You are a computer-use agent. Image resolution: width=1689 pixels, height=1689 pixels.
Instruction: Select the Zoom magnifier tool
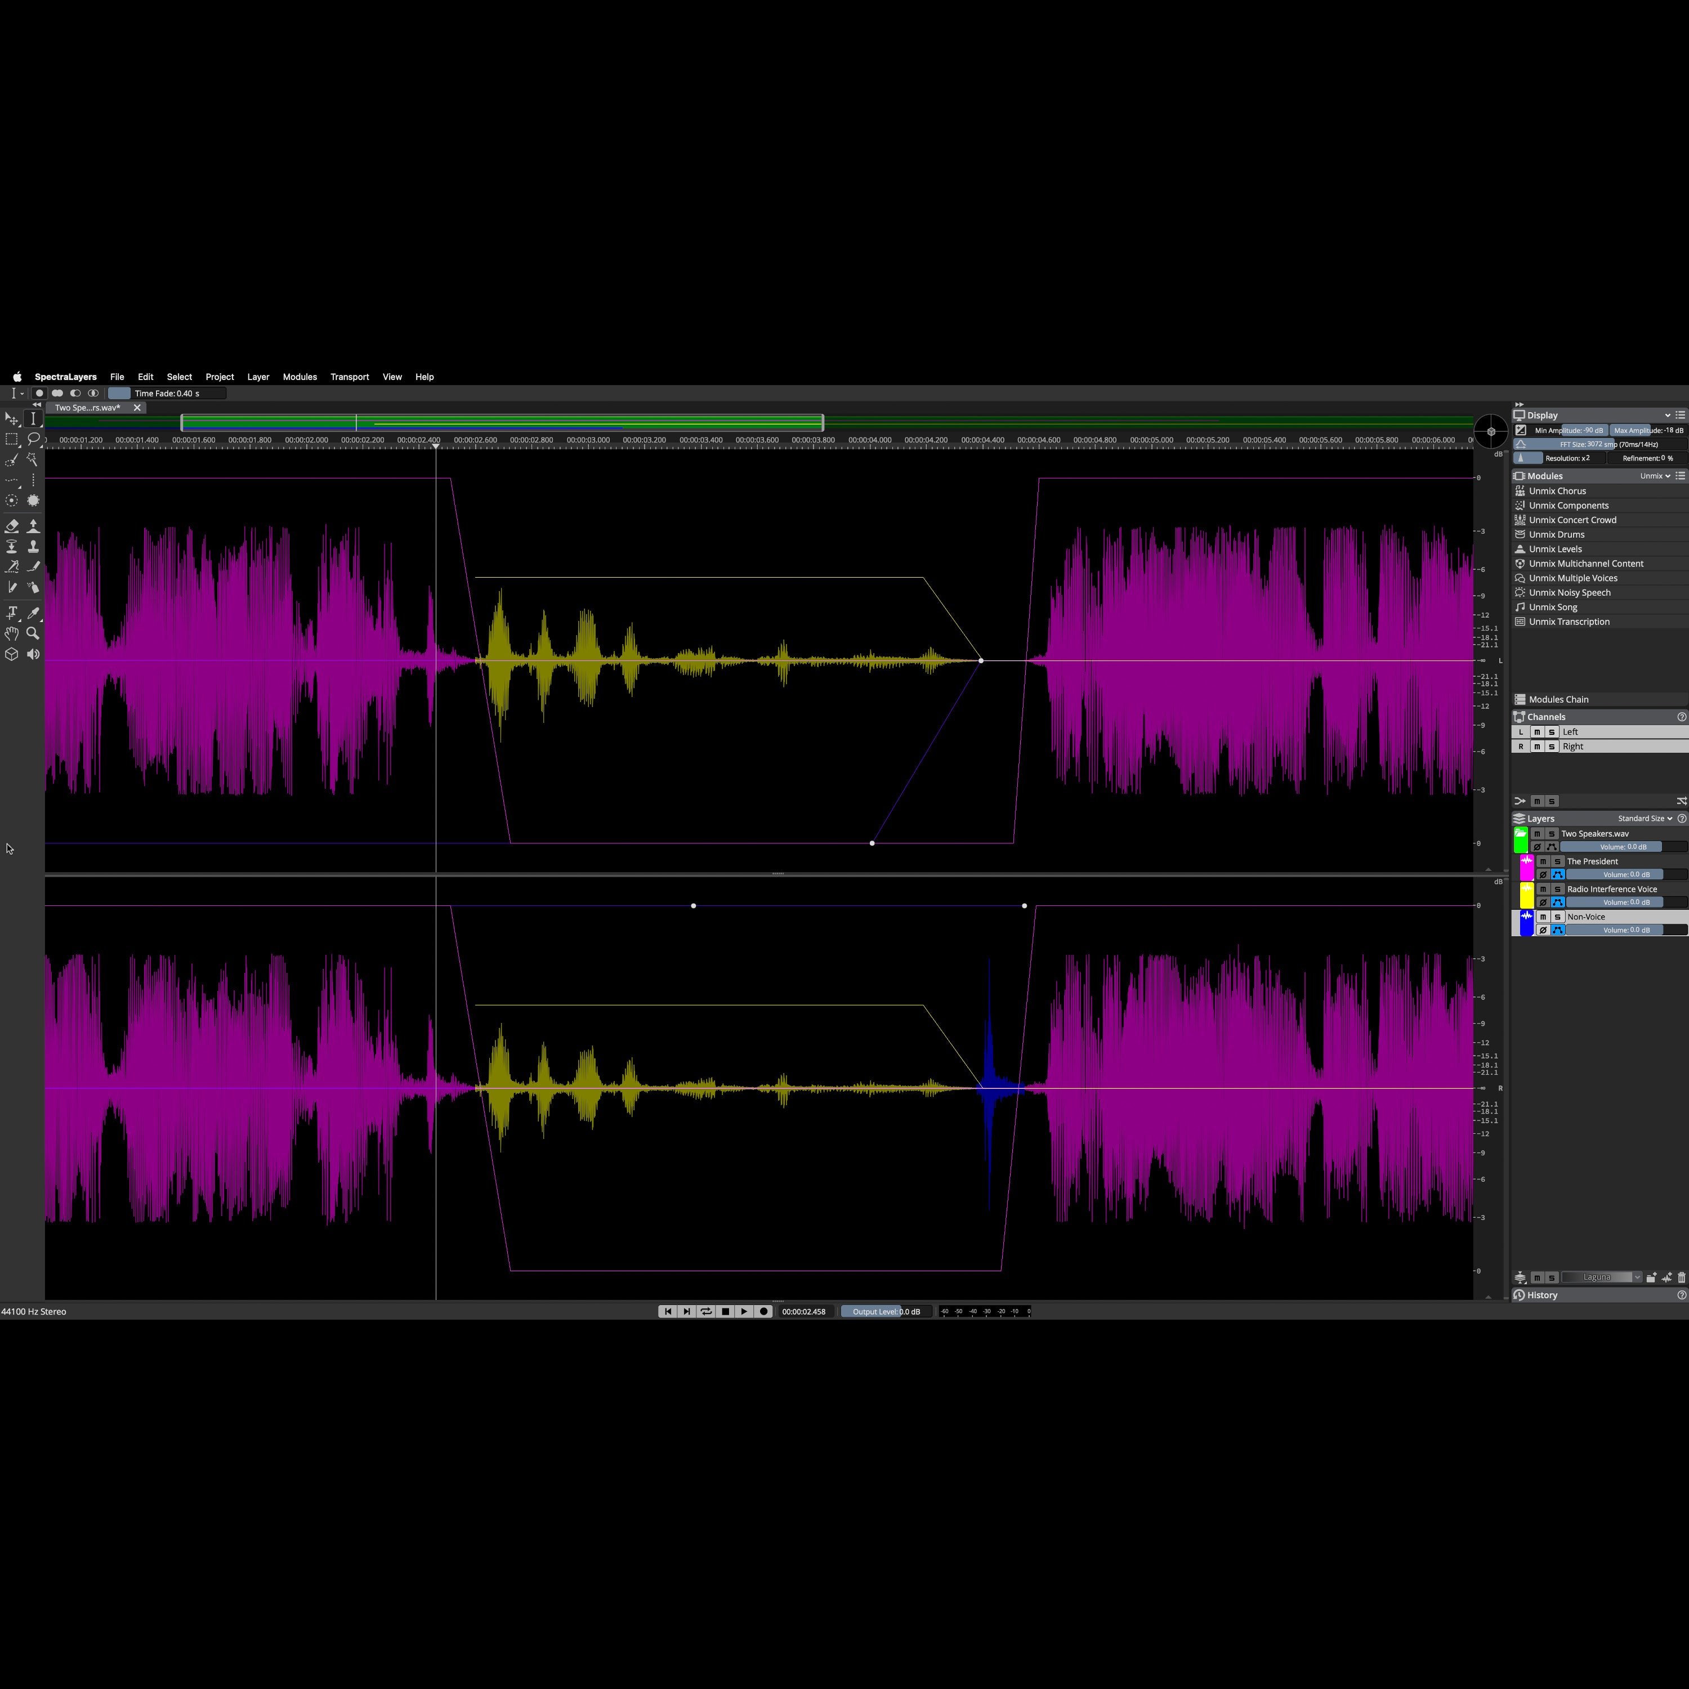coord(33,633)
